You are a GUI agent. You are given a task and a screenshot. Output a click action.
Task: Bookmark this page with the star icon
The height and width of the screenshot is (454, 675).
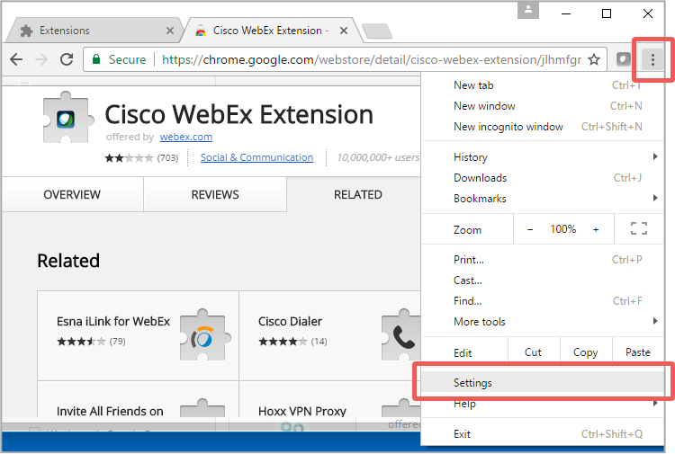[x=594, y=59]
